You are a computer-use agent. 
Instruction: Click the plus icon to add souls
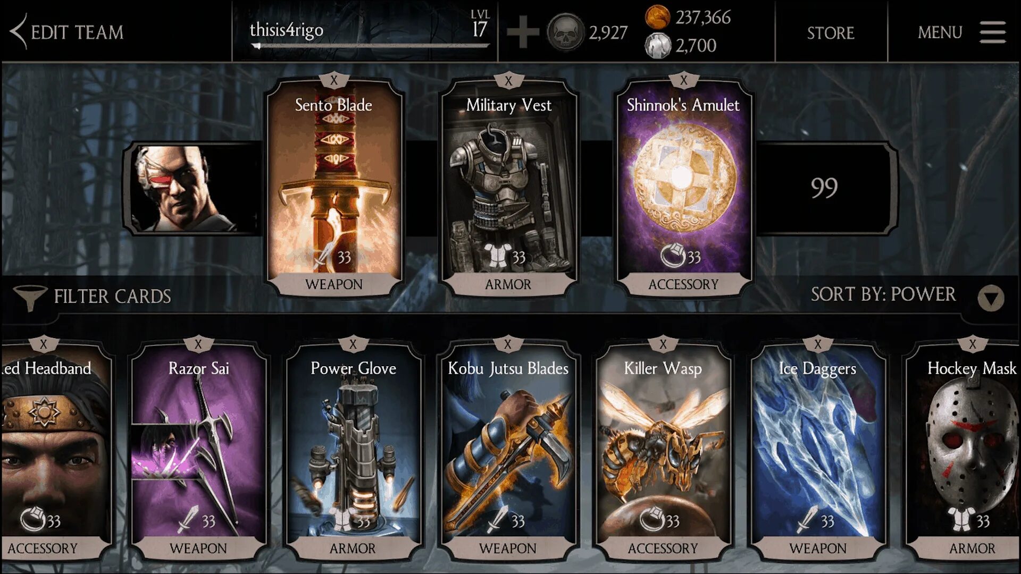tap(523, 32)
